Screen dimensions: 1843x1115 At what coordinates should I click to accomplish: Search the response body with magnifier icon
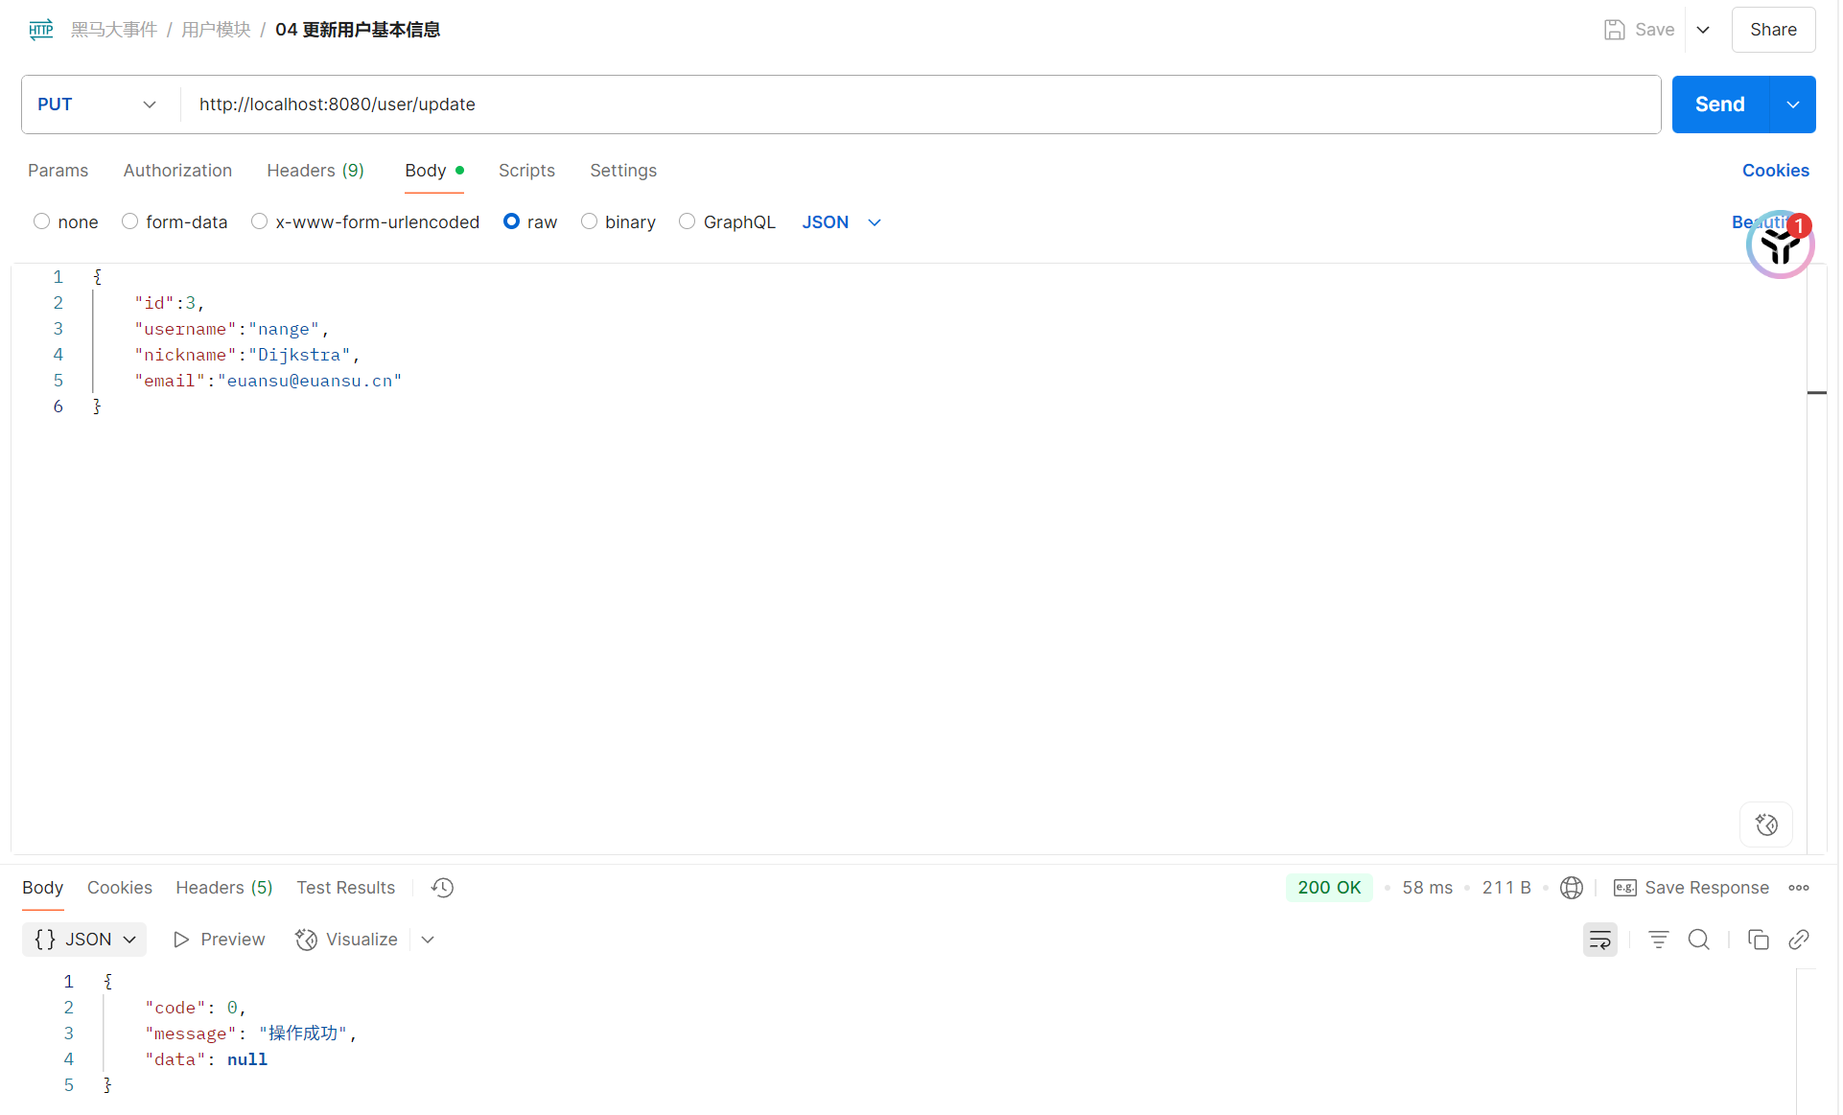pyautogui.click(x=1698, y=940)
